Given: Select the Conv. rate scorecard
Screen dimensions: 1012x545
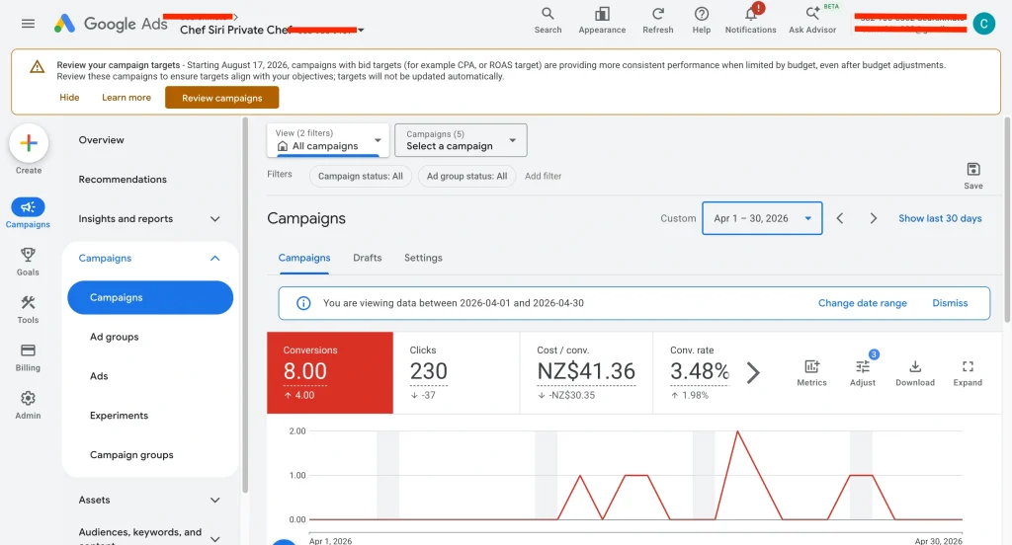Looking at the screenshot, I should [x=699, y=373].
